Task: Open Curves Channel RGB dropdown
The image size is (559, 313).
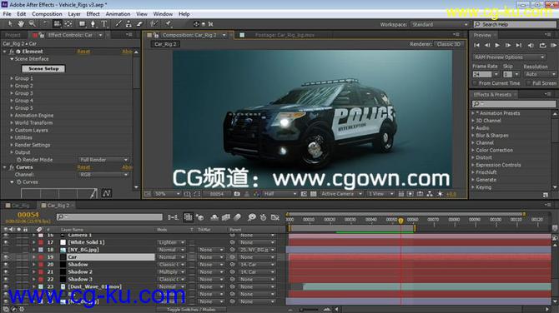Action: (x=103, y=175)
